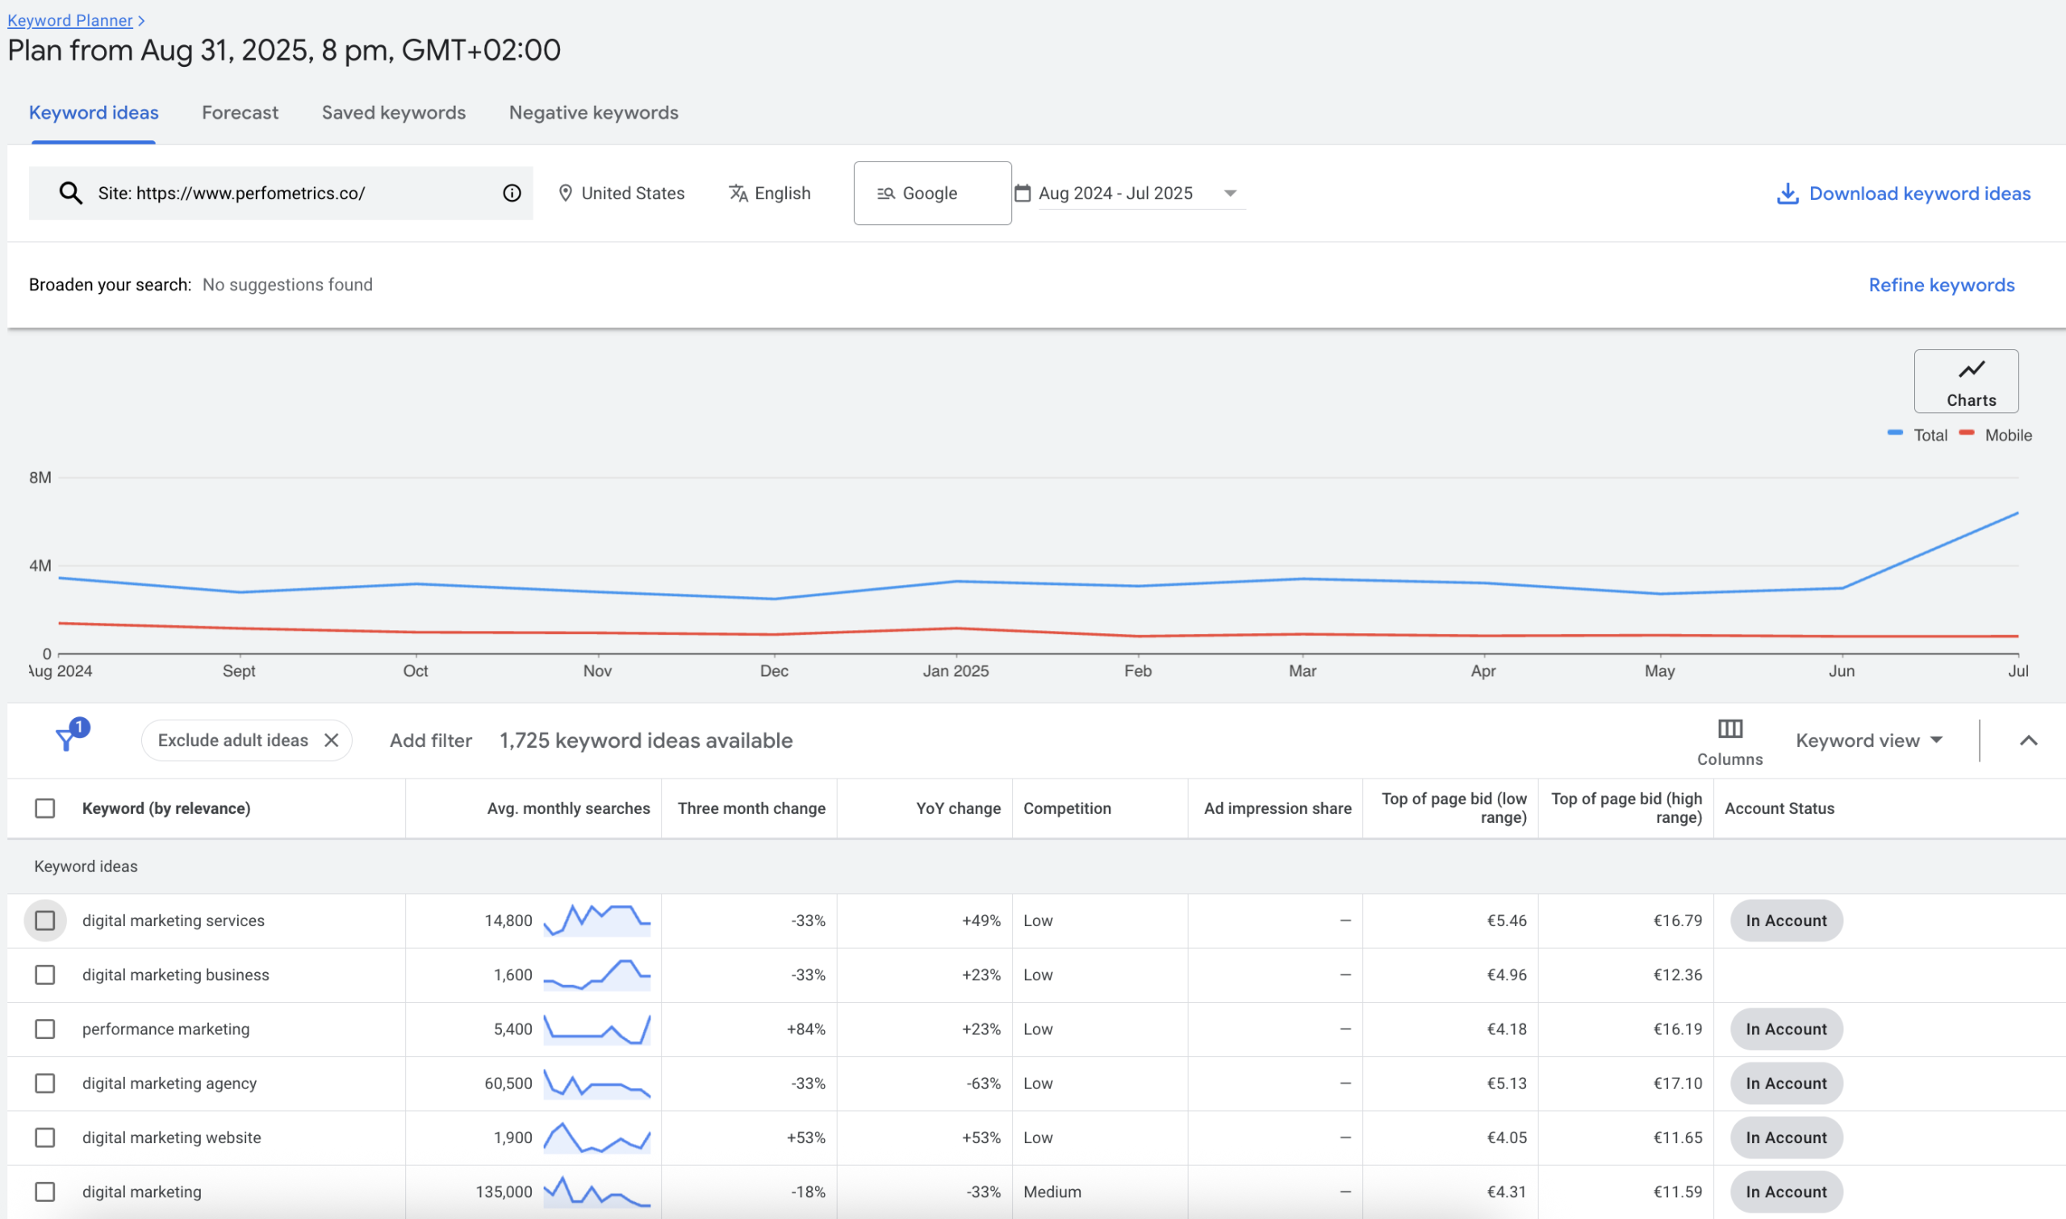Click the Charts trend line icon
2066x1219 pixels.
tap(1971, 369)
